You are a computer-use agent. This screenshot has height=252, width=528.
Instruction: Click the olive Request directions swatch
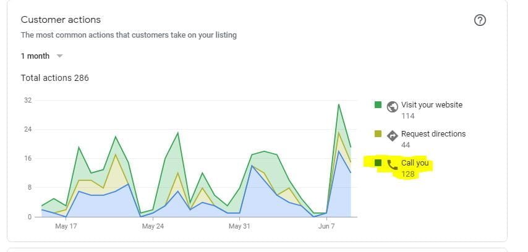pos(378,133)
